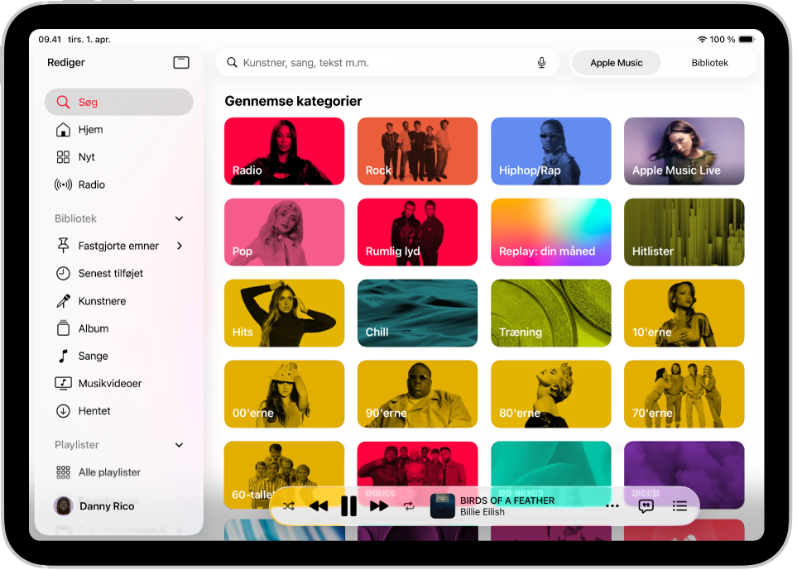Open the Rock category tile
Image resolution: width=797 pixels, height=570 pixels.
[x=417, y=151]
